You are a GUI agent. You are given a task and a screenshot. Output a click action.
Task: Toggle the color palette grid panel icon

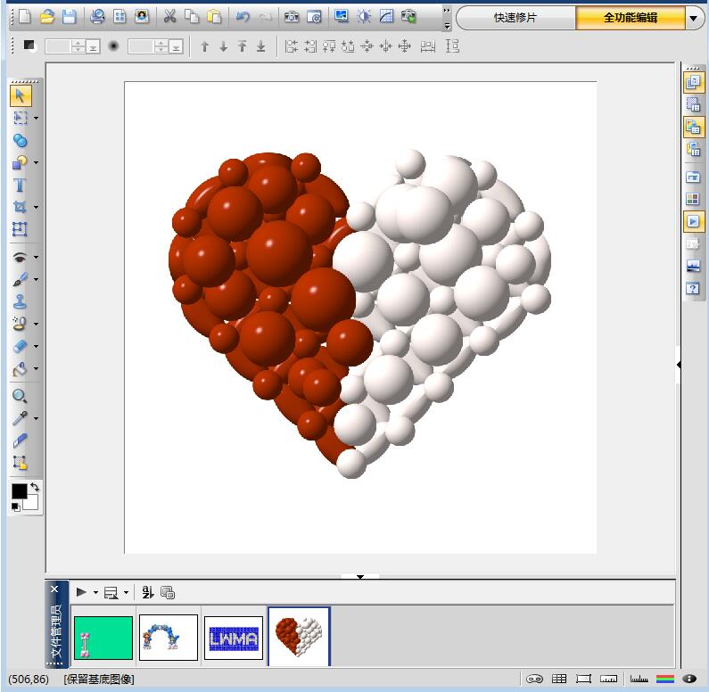[x=693, y=199]
